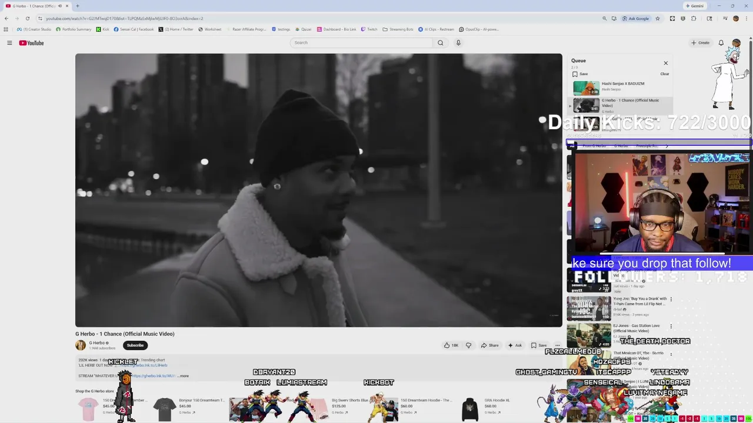The width and height of the screenshot is (753, 423).
Task: Open the Worksheet bookmark
Action: [x=209, y=29]
